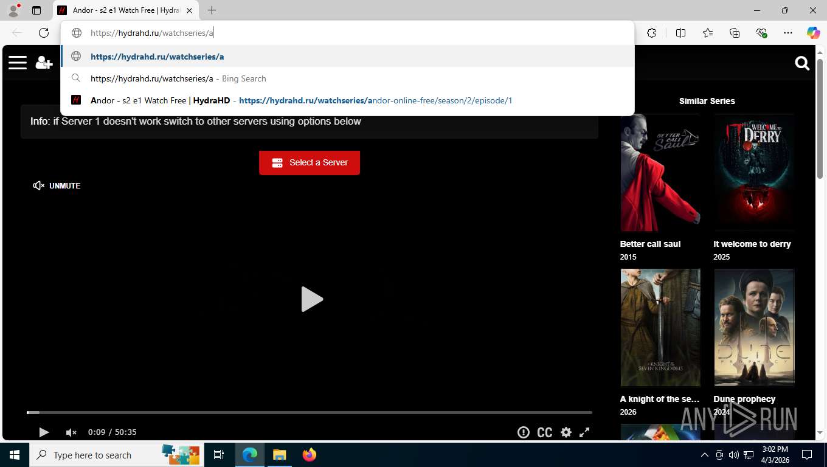Go back with browser back arrow
Screen dimensions: 827x467
pyautogui.click(x=17, y=33)
